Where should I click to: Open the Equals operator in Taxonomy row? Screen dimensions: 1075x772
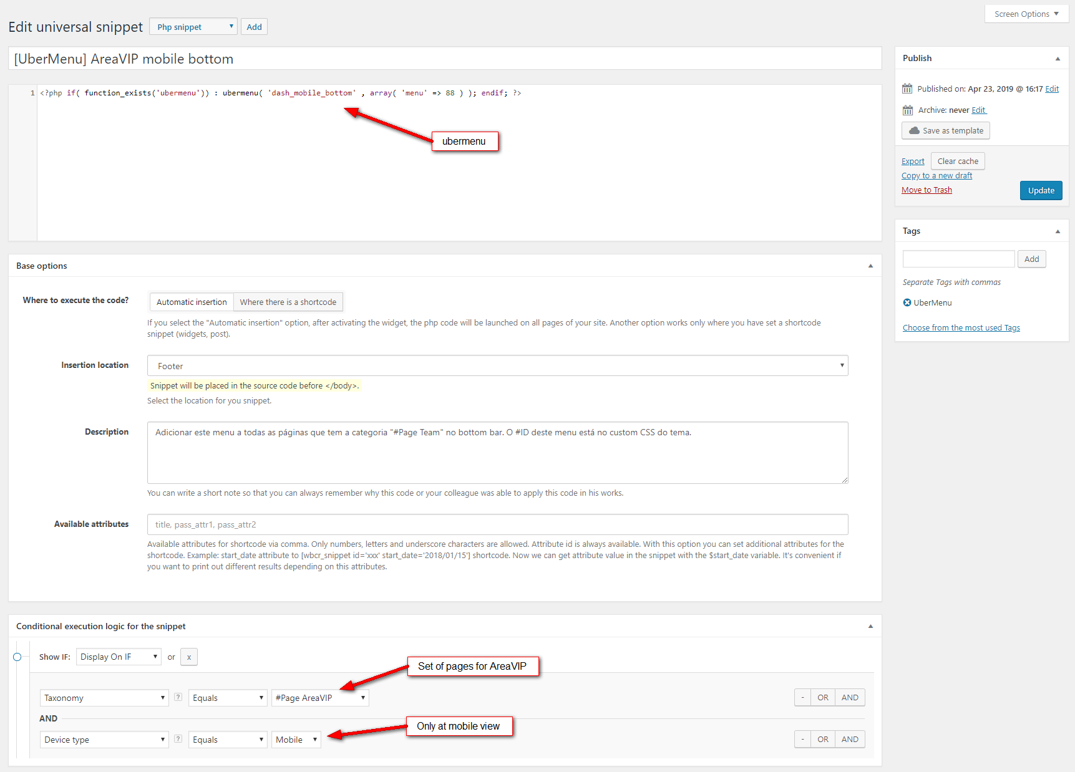coord(228,698)
